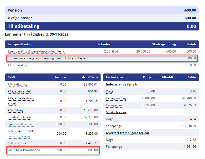Image resolution: width=205 pixels, height=159 pixels.
Task: Click AM-bidrag value 10.625,00
Action: tap(91, 110)
